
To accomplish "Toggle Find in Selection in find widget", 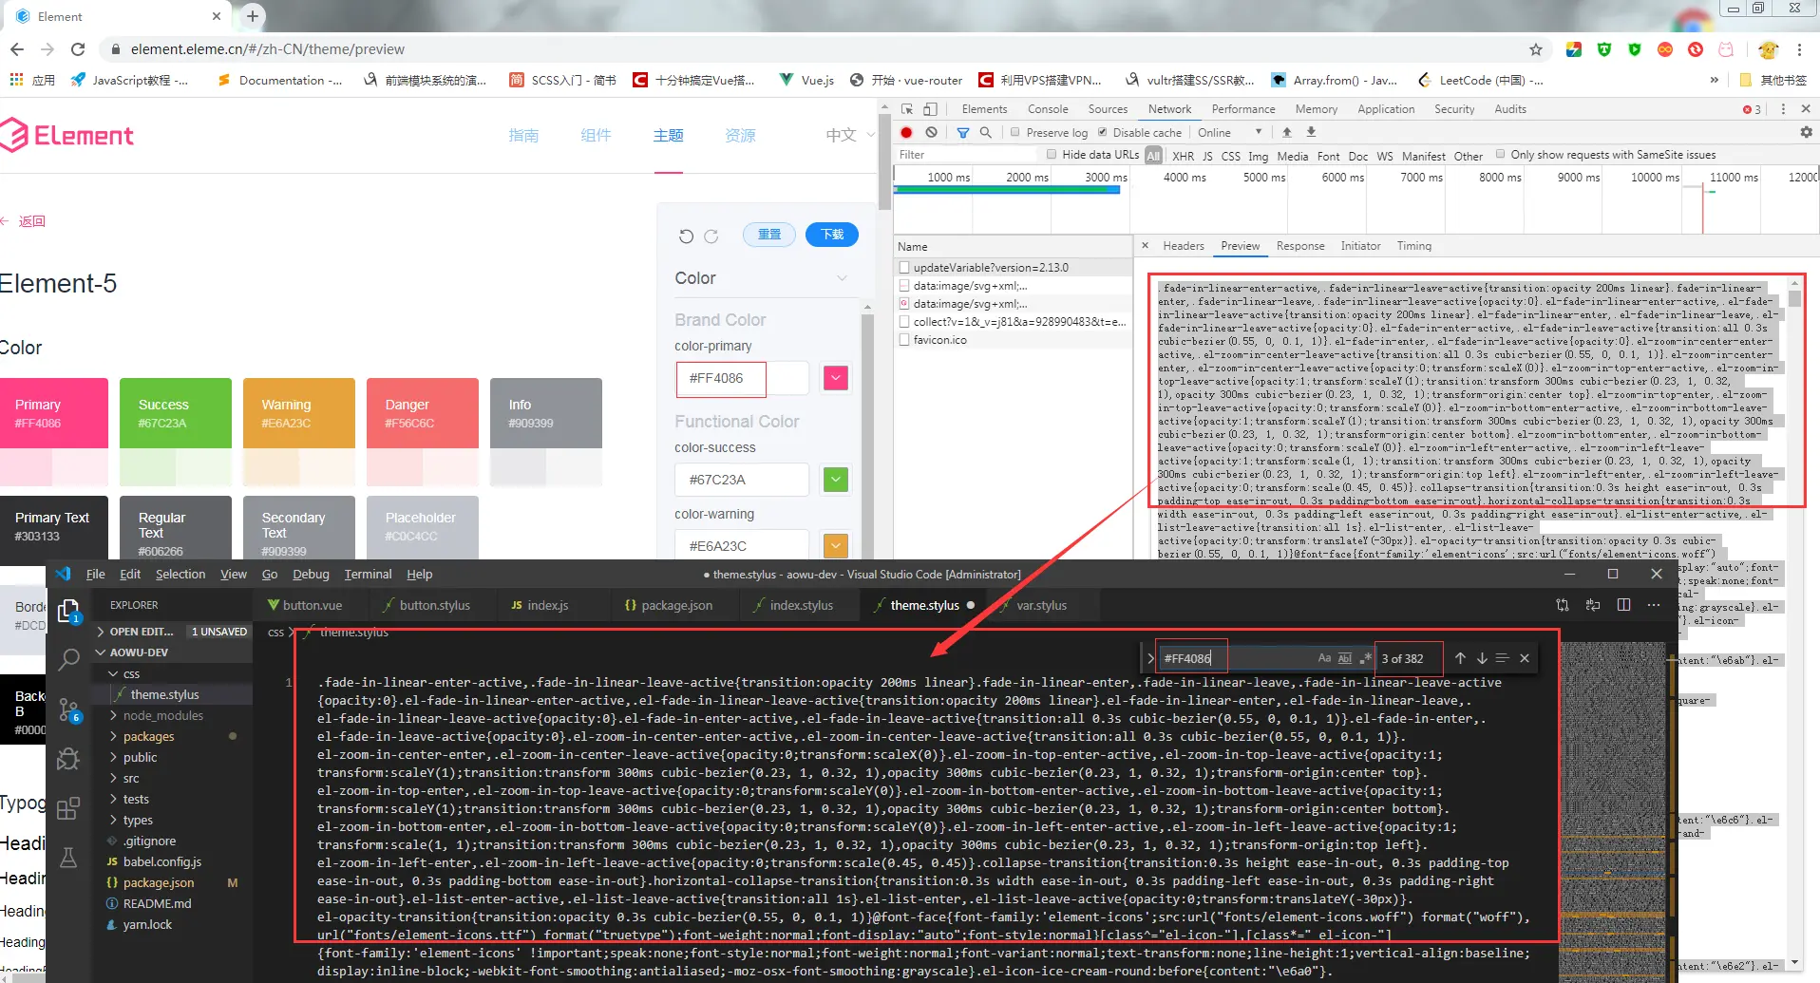I will coord(1502,658).
